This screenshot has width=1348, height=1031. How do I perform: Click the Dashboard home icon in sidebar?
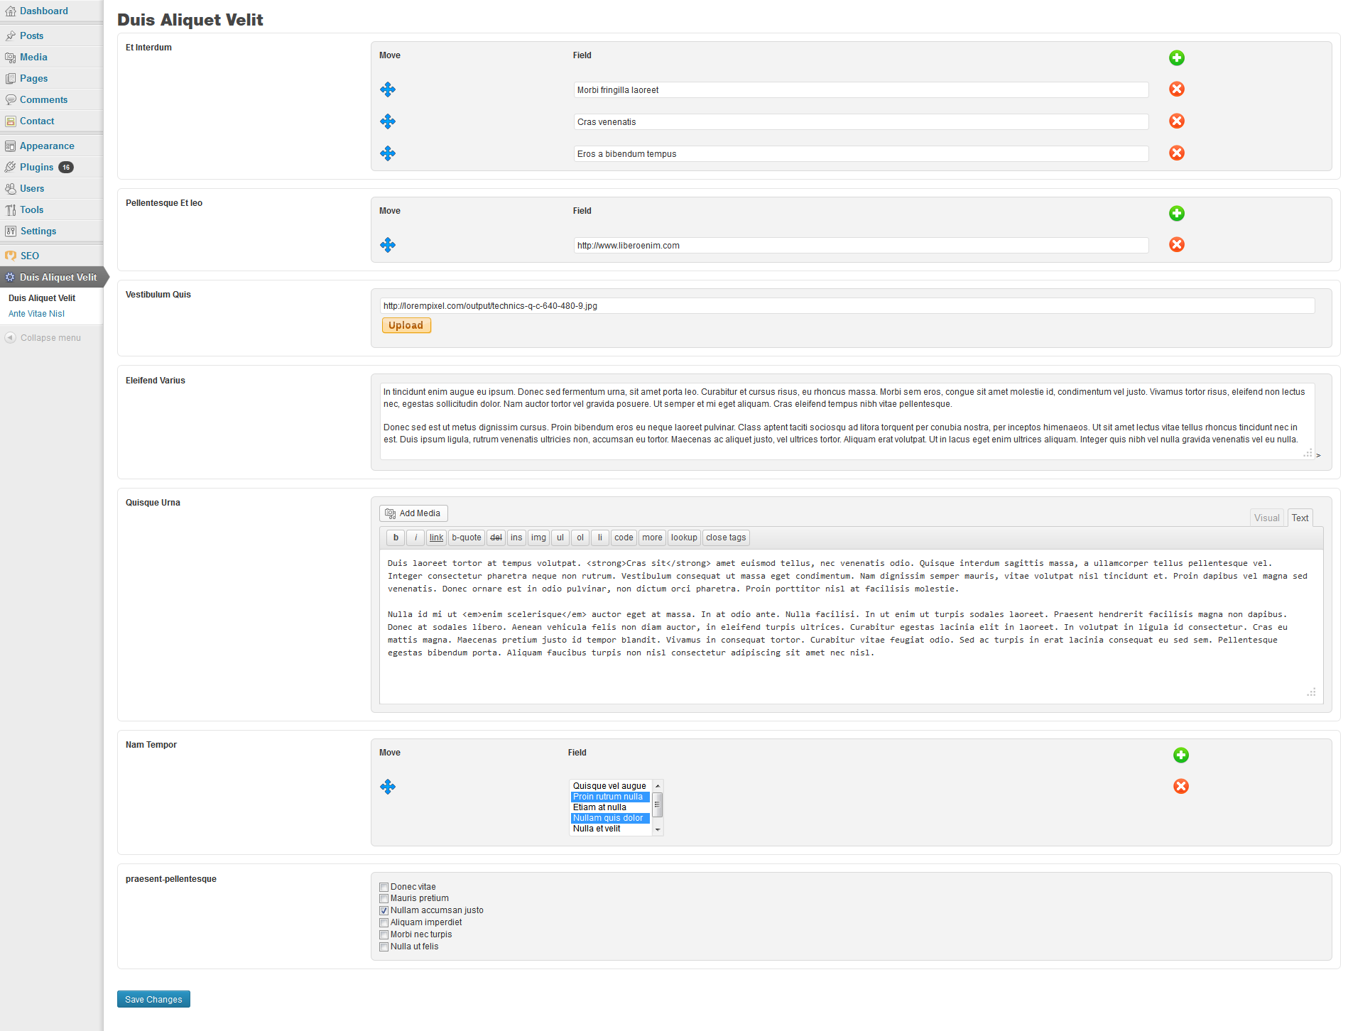(11, 11)
